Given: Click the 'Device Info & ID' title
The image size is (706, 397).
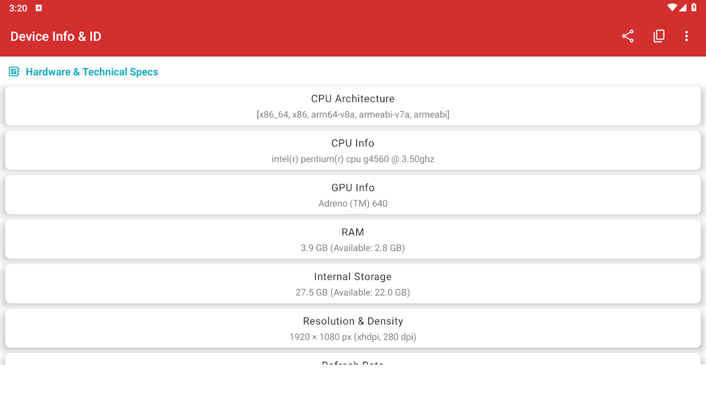Looking at the screenshot, I should [x=56, y=36].
